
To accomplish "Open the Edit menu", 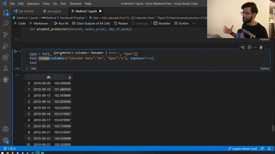I will click(x=21, y=3).
